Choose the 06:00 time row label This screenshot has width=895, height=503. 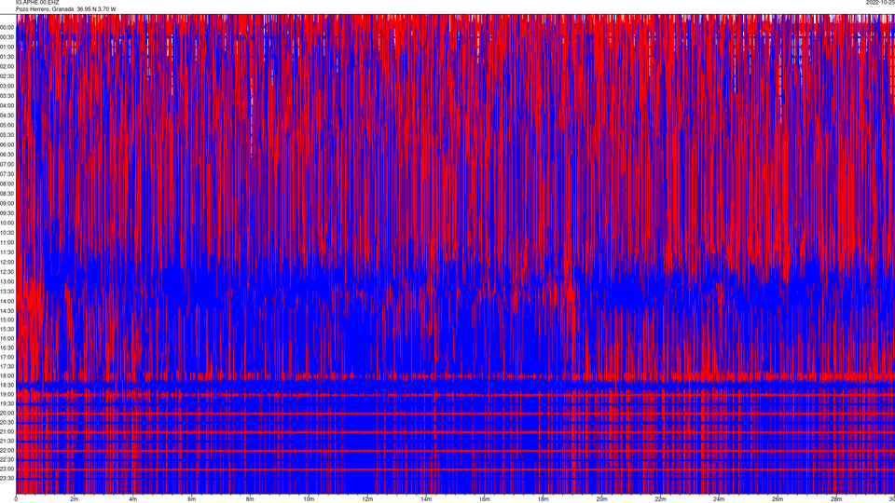[7, 145]
